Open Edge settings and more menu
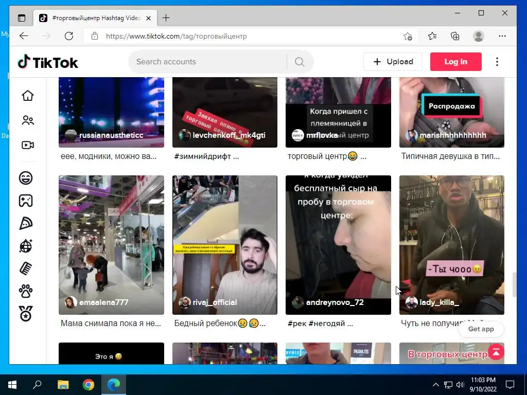The width and height of the screenshot is (527, 395). coord(502,36)
